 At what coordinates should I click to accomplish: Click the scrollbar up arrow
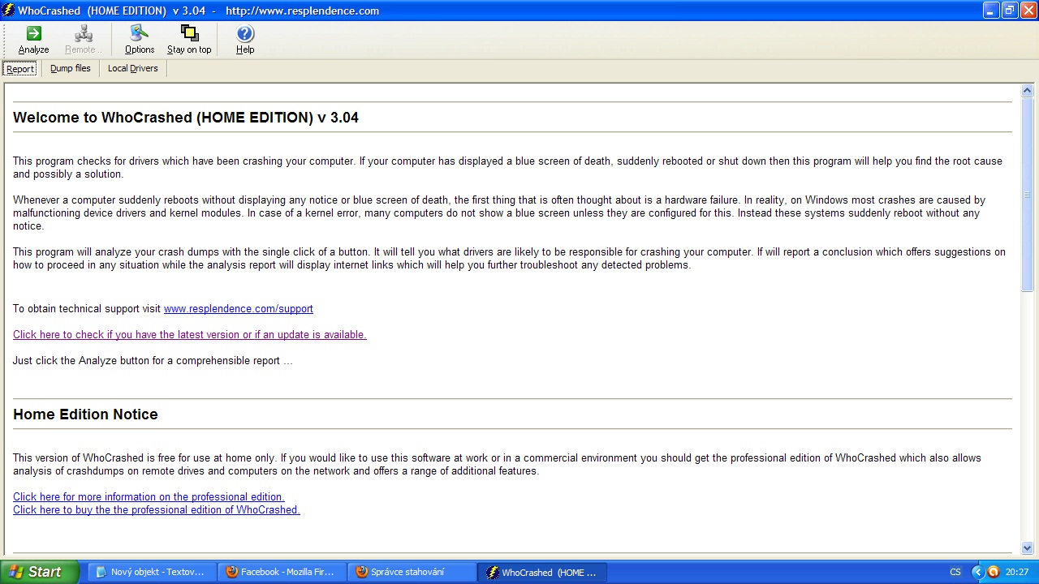point(1028,91)
